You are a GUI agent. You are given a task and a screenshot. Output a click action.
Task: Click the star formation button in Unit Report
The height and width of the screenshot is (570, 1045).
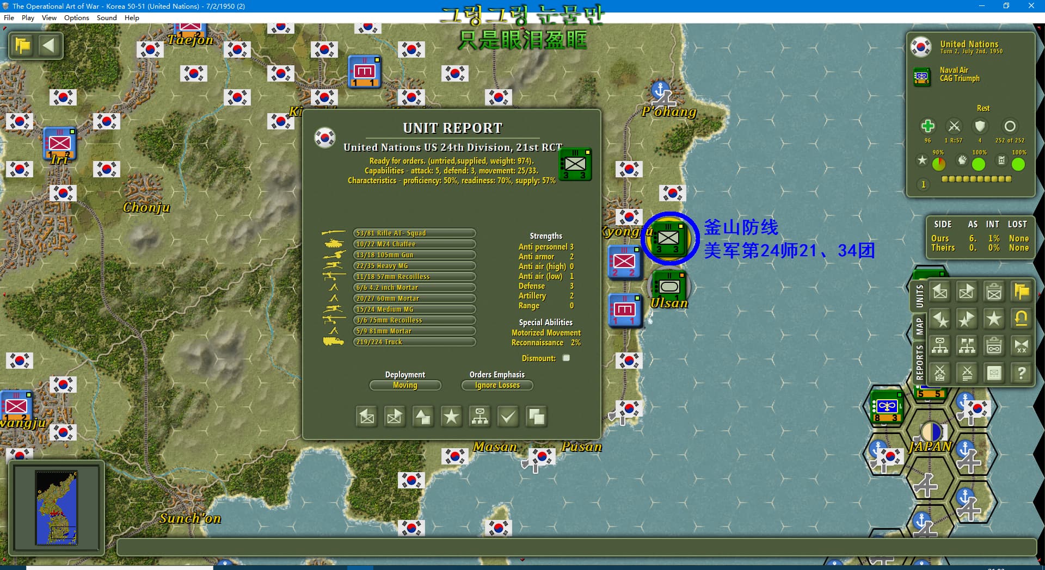click(x=451, y=417)
